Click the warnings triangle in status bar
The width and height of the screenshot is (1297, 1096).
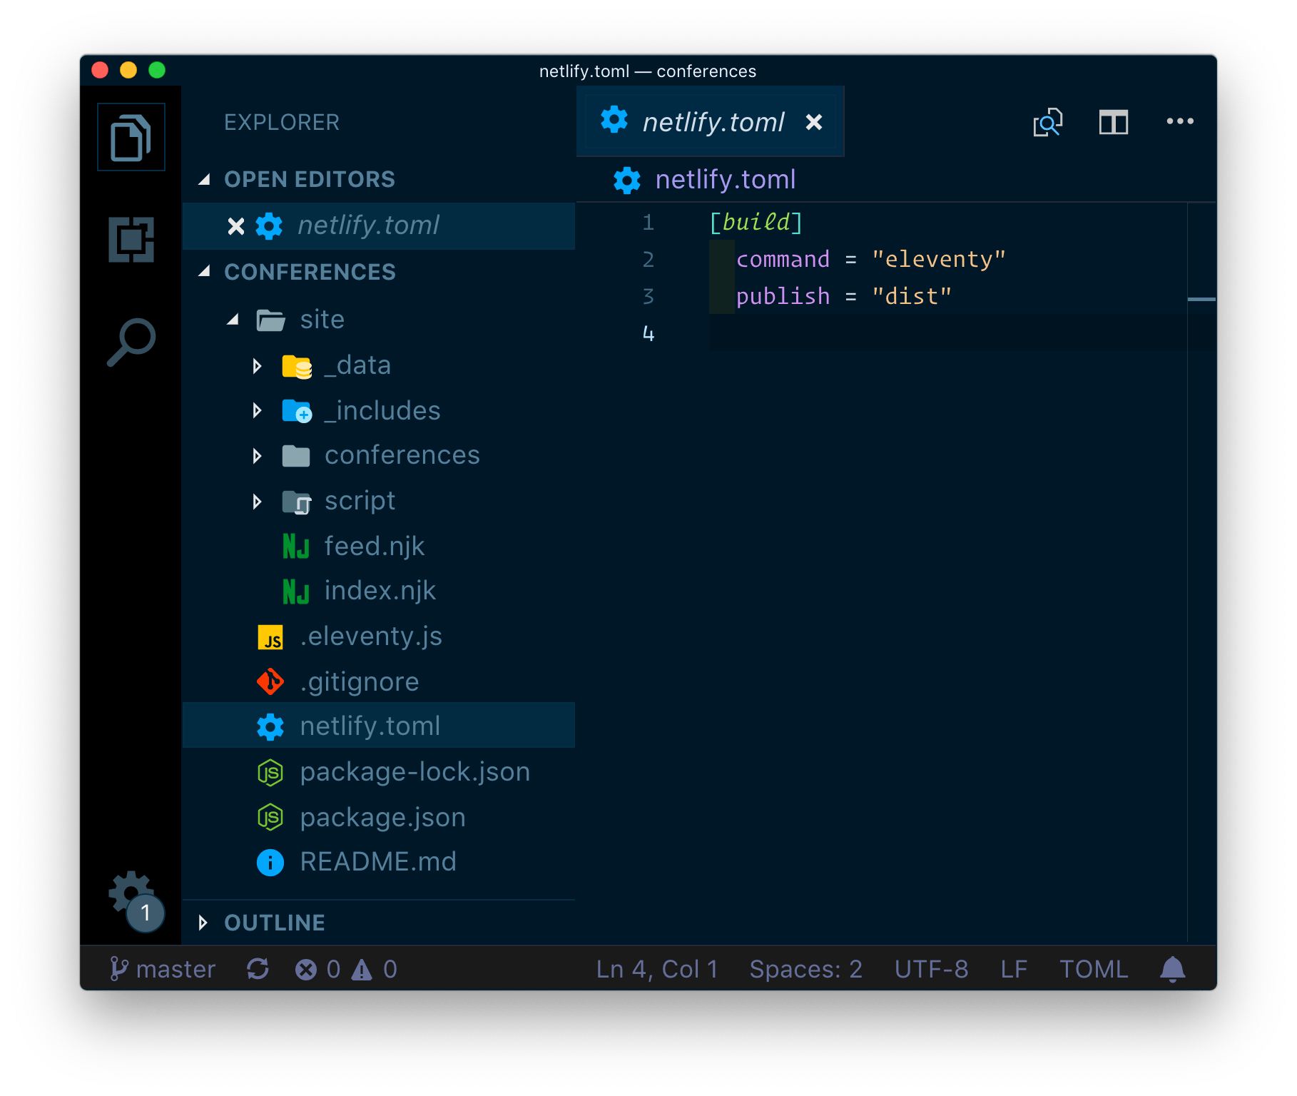pos(362,970)
